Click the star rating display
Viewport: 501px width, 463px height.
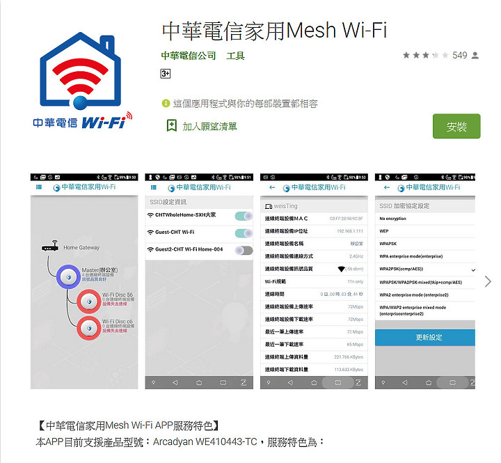click(x=426, y=55)
